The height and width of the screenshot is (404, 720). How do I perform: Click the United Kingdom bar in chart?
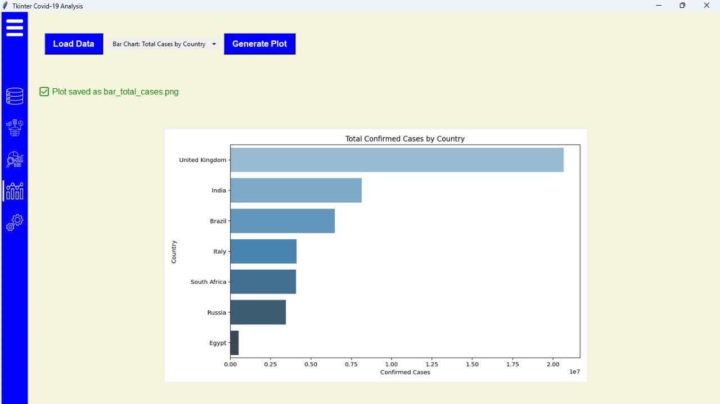(397, 160)
